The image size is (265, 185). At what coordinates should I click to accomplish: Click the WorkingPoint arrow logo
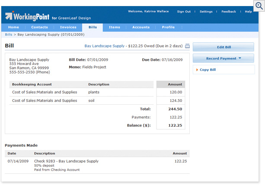(x=9, y=16)
